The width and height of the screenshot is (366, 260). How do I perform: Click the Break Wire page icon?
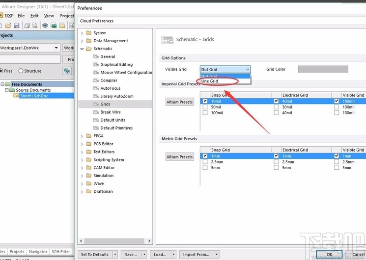96,112
